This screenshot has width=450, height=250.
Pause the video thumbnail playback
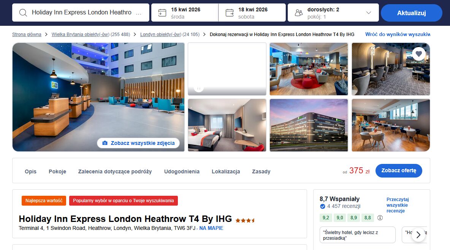(199, 88)
